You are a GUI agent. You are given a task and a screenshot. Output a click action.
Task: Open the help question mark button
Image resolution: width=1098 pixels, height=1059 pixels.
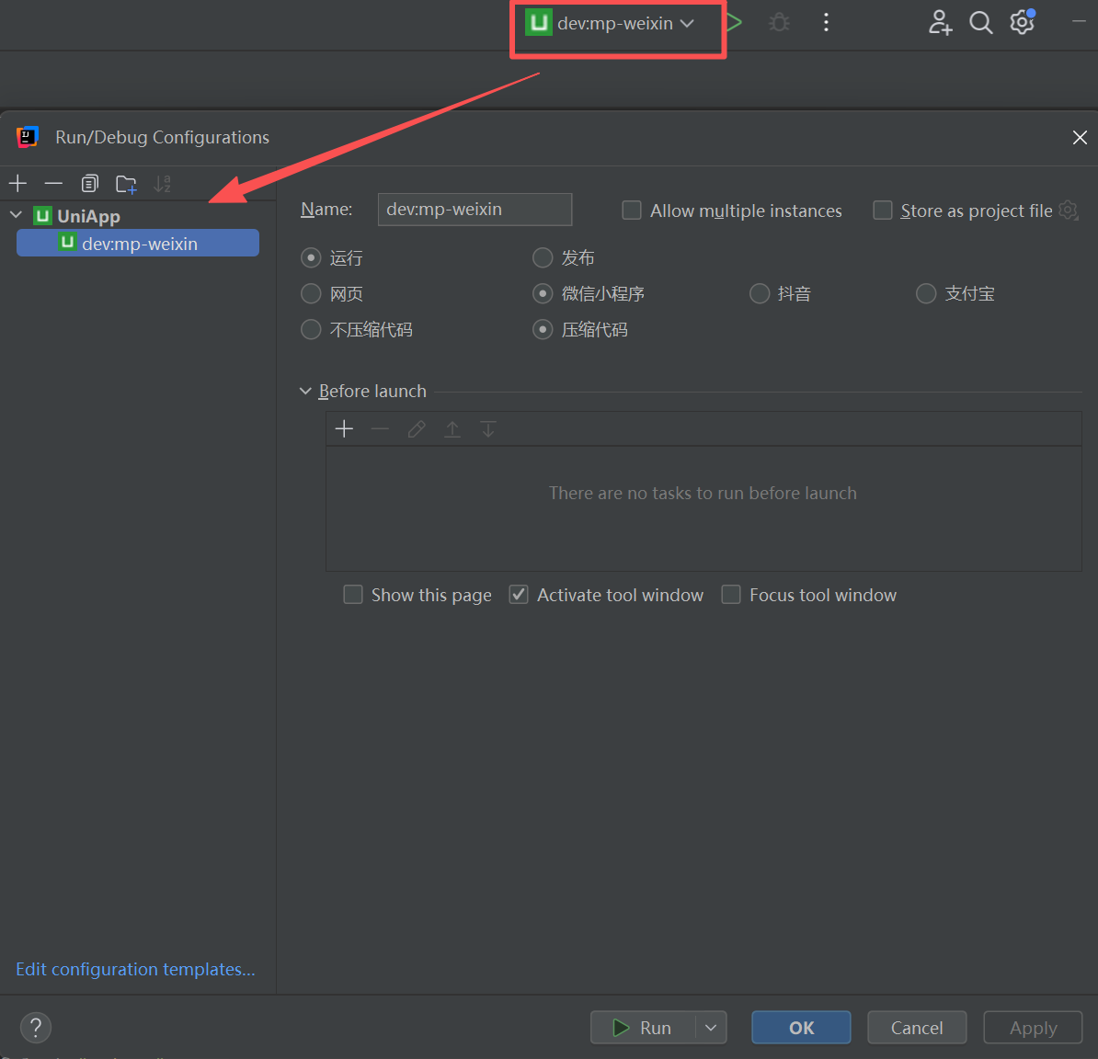pyautogui.click(x=36, y=1027)
